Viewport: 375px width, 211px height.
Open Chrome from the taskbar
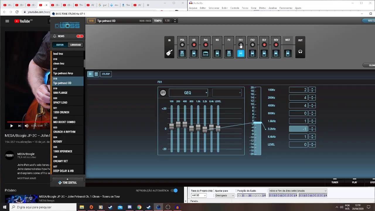click(139, 207)
